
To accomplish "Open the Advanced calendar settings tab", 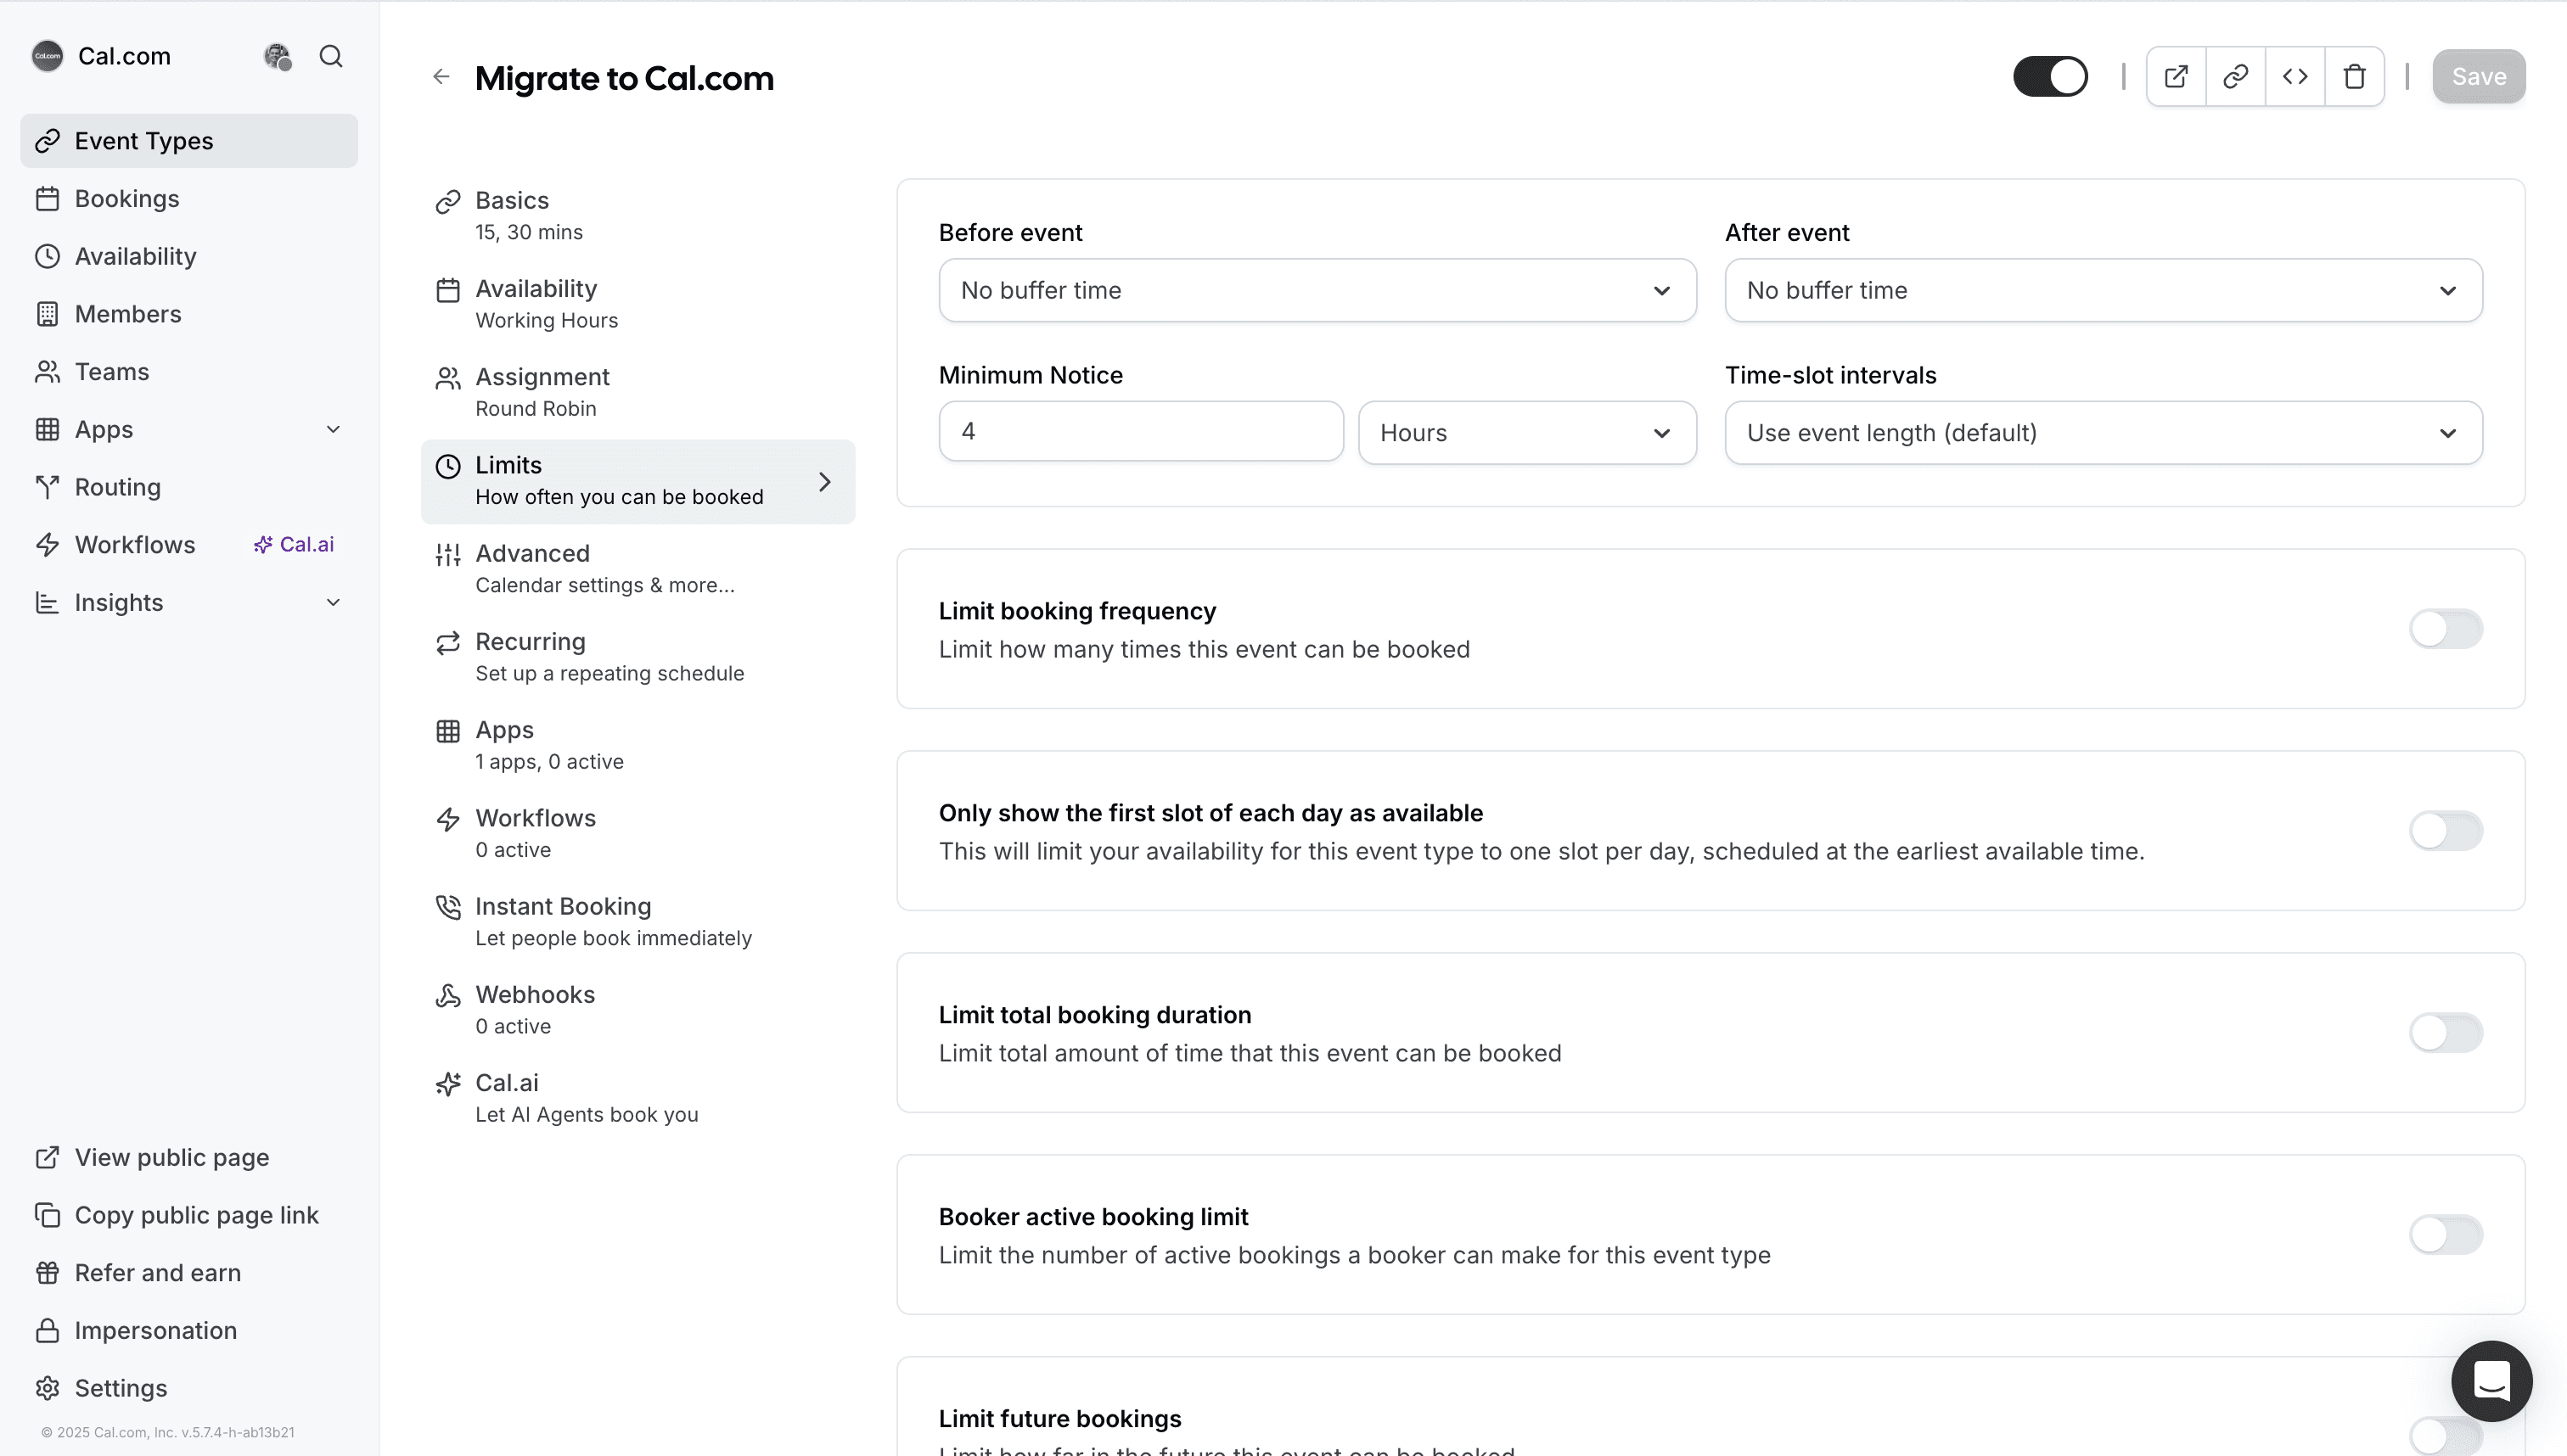I will pyautogui.click(x=638, y=569).
